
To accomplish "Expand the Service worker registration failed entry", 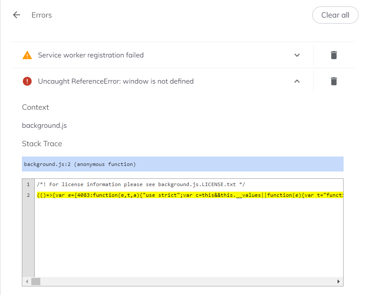I will click(297, 55).
